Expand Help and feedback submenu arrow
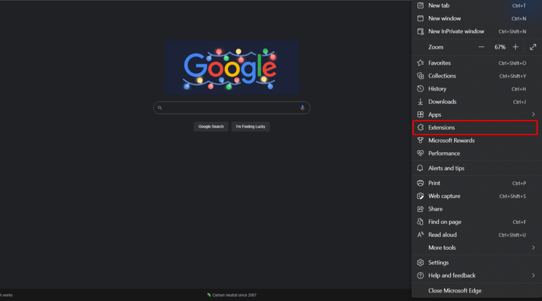The height and width of the screenshot is (301, 542). [534, 276]
